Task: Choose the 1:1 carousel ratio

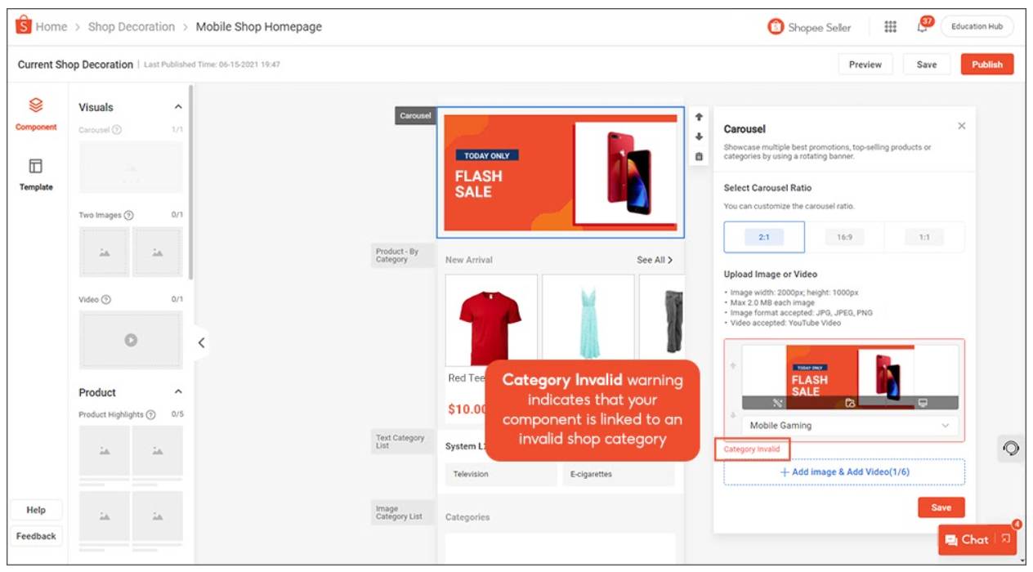Action: 924,236
